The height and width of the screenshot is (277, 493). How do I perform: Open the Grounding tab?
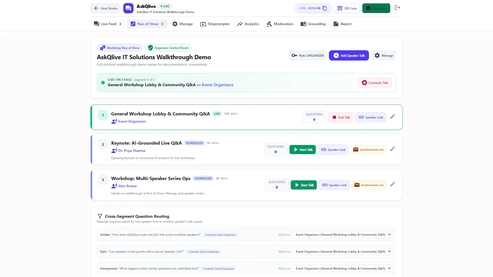click(x=313, y=24)
